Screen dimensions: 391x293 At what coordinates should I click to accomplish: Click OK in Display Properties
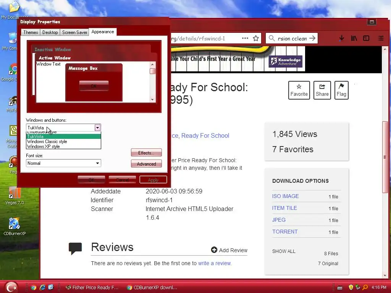[91, 180]
